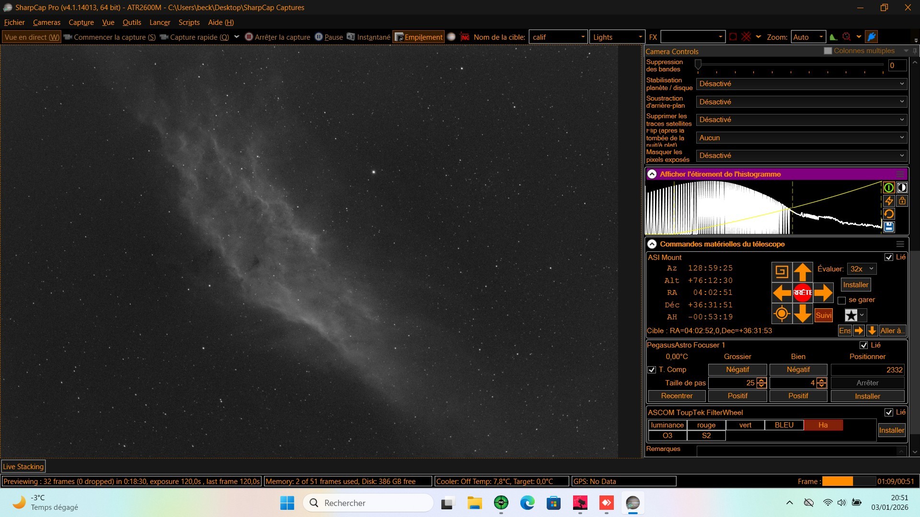Toggle the Empilement live stacking button

[418, 37]
